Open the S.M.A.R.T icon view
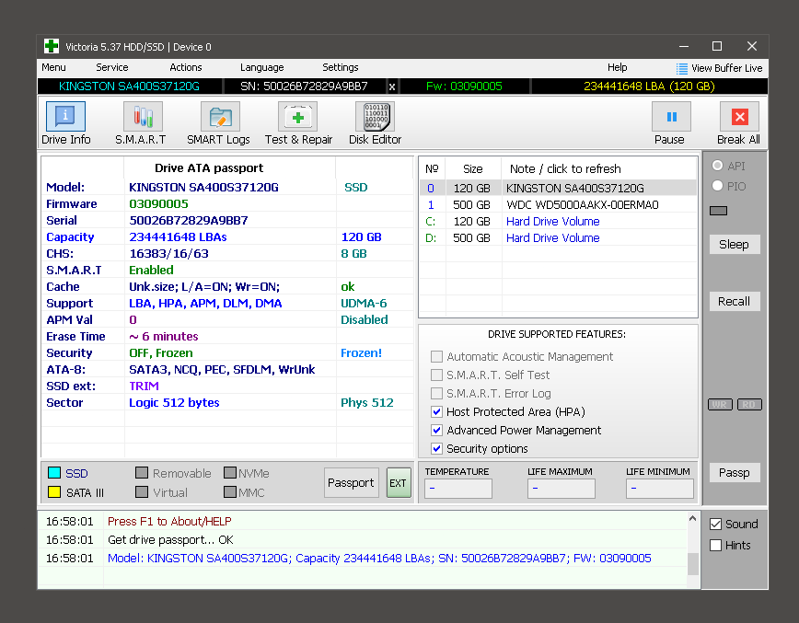799x623 pixels. (x=144, y=117)
